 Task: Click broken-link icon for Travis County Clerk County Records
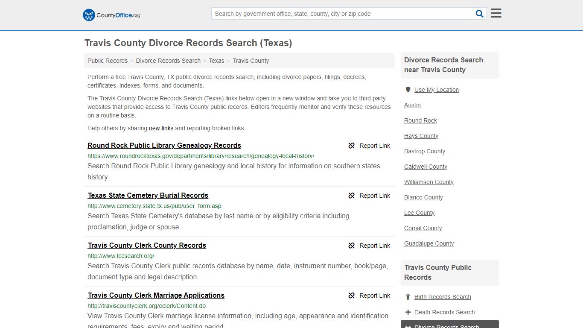pyautogui.click(x=352, y=246)
